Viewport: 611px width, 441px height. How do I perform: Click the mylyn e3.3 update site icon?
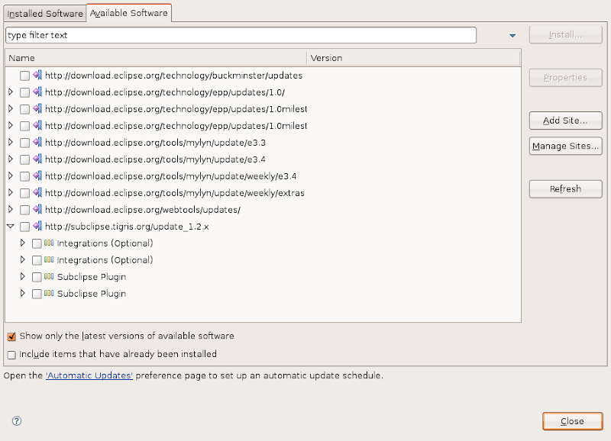tap(37, 143)
